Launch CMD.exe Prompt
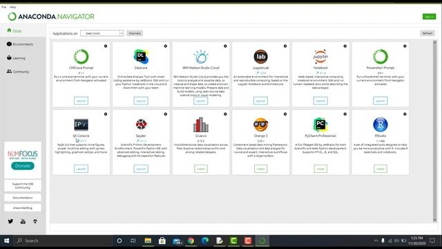 pos(81,101)
